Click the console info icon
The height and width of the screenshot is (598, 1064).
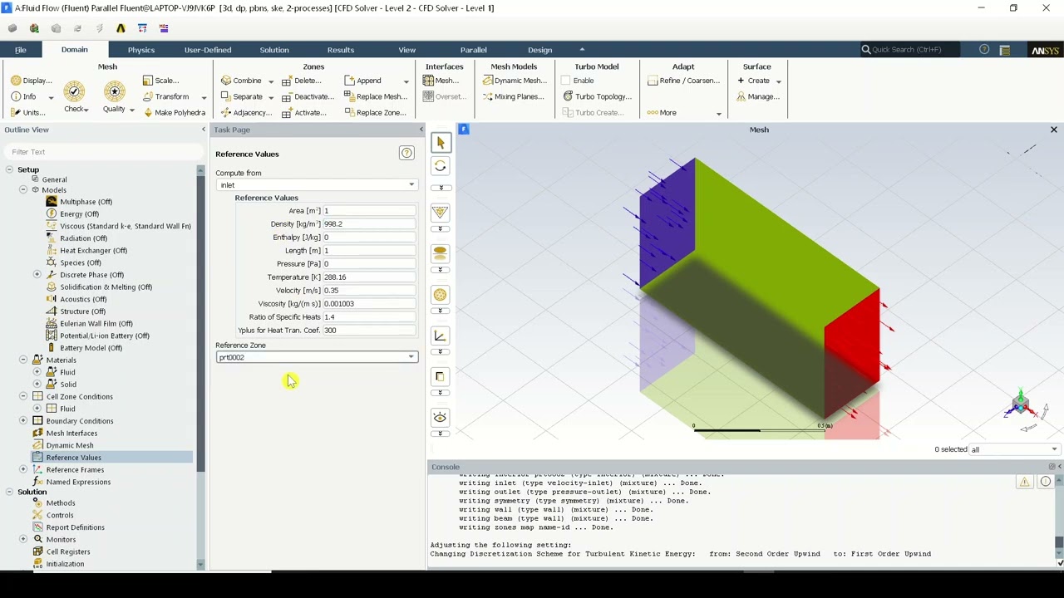pyautogui.click(x=1046, y=482)
